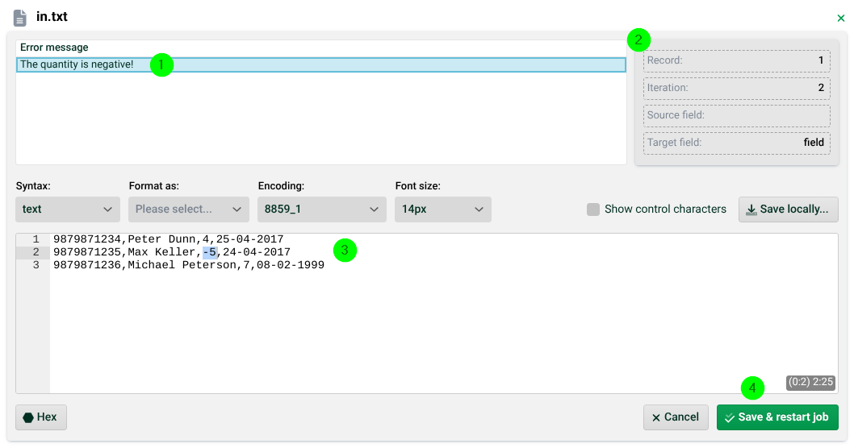
Task: Click the Error message column header
Action: 54,48
